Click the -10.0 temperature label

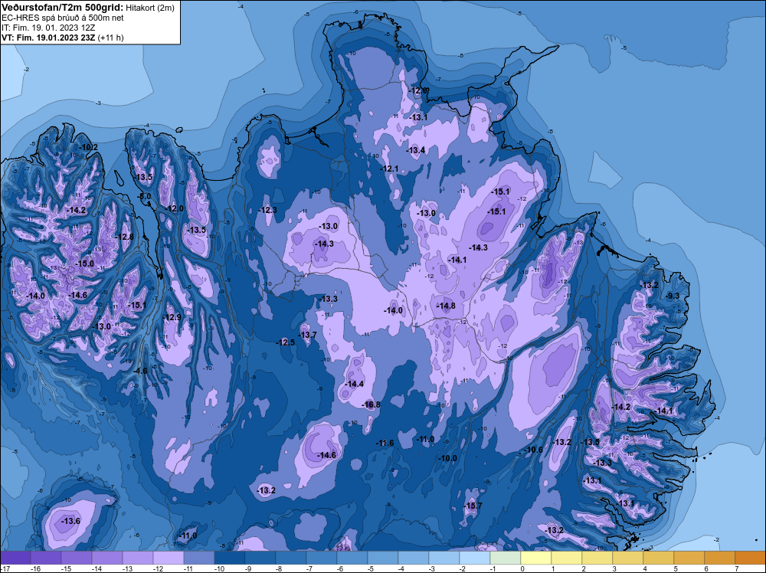(447, 458)
